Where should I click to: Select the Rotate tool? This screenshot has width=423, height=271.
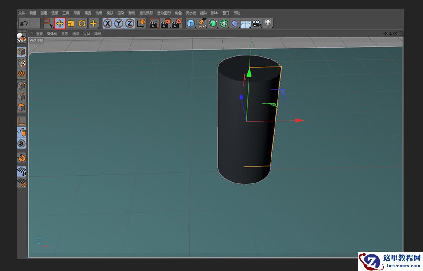(x=82, y=23)
